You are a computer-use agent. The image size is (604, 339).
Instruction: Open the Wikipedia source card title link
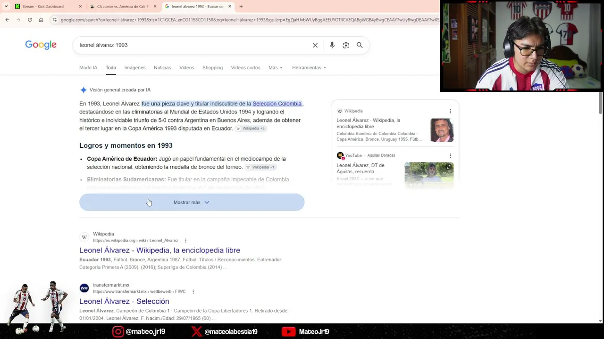pos(368,123)
